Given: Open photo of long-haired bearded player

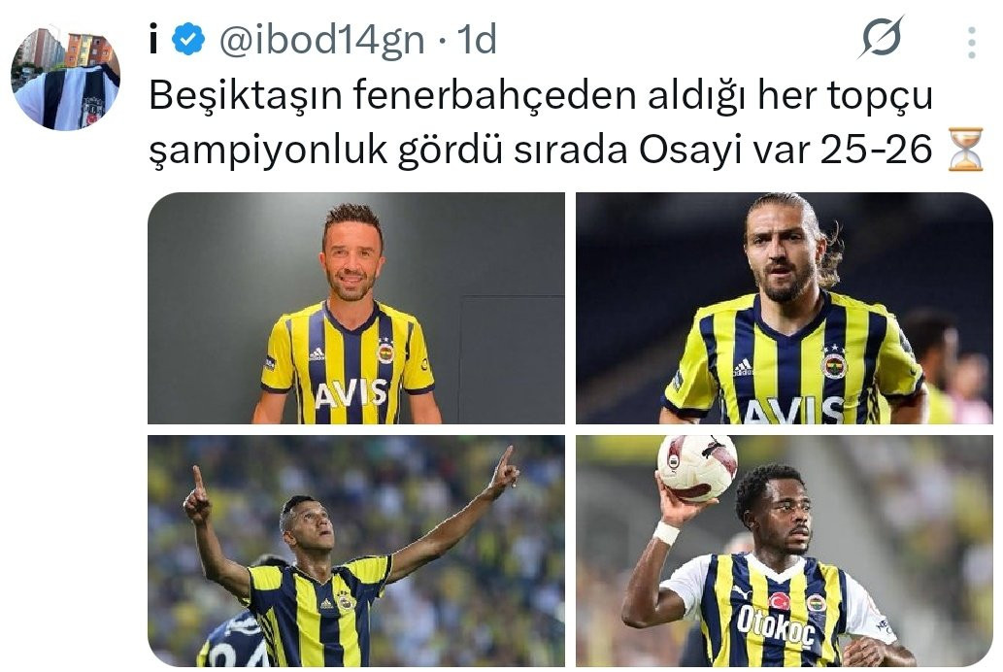Looking at the screenshot, I should coord(785,308).
